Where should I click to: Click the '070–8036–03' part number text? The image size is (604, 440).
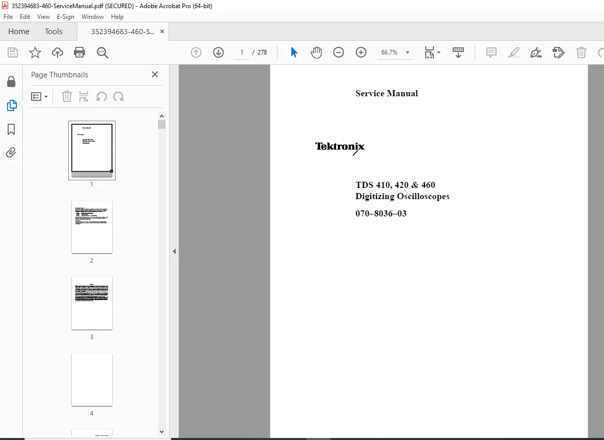pyautogui.click(x=380, y=213)
